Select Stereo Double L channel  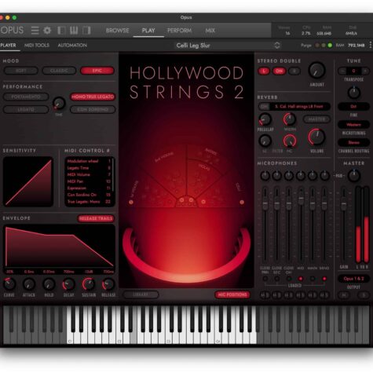[264, 71]
